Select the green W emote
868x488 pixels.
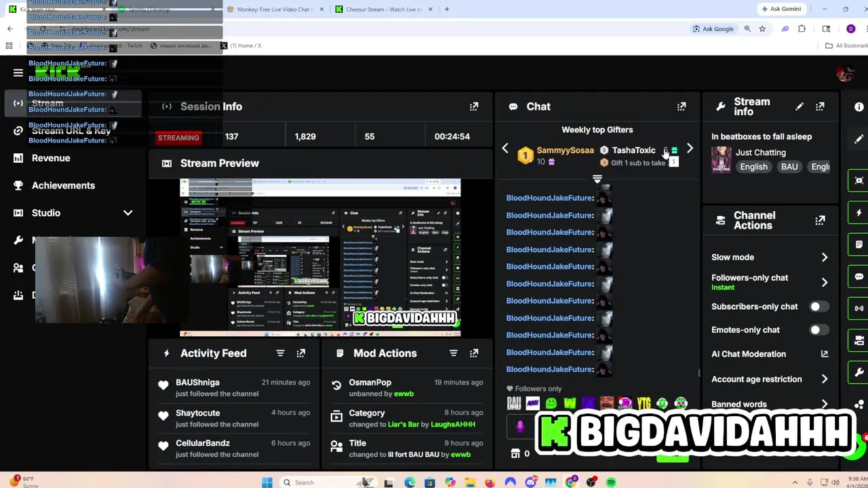(x=570, y=404)
